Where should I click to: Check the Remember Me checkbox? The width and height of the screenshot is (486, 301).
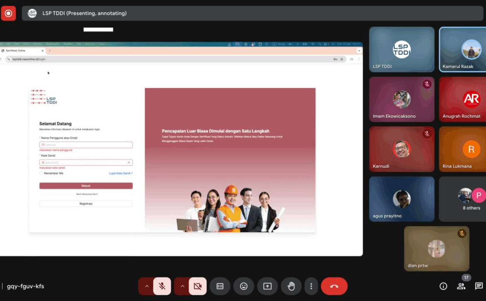point(41,173)
